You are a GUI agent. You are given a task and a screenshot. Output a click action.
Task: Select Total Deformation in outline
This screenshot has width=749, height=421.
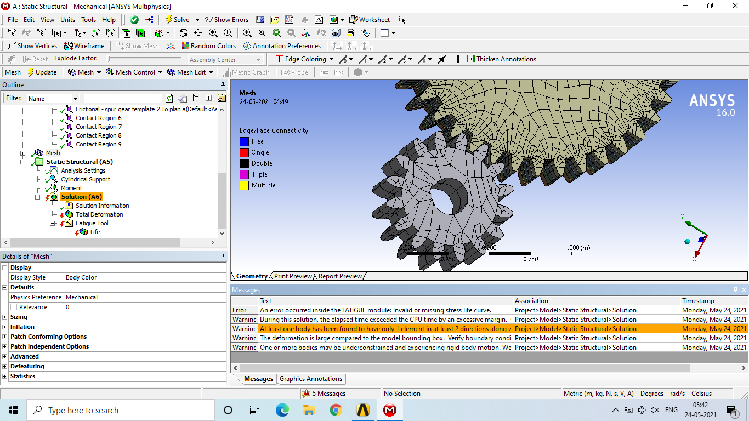tap(99, 214)
